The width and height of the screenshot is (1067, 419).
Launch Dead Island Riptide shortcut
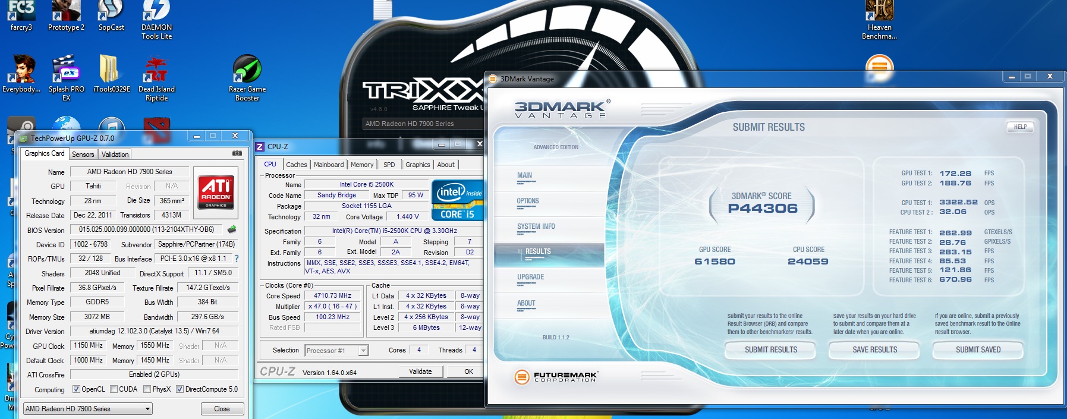tap(156, 78)
